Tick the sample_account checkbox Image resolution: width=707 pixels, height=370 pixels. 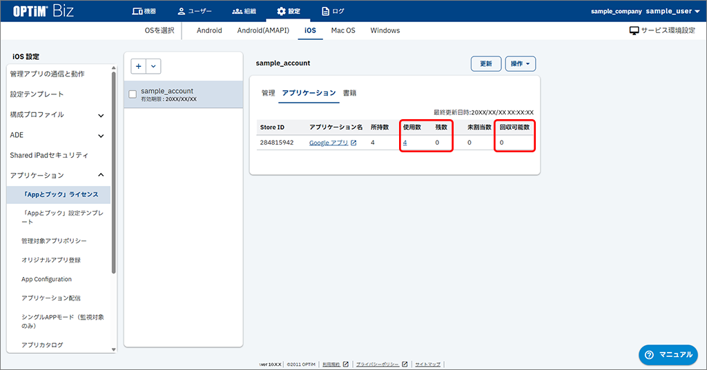pyautogui.click(x=133, y=94)
